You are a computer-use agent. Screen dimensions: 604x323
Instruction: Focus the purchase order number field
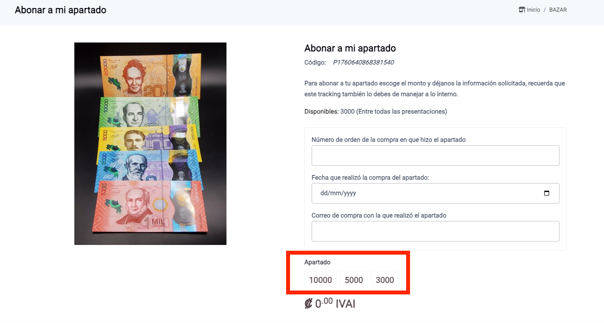pos(435,155)
